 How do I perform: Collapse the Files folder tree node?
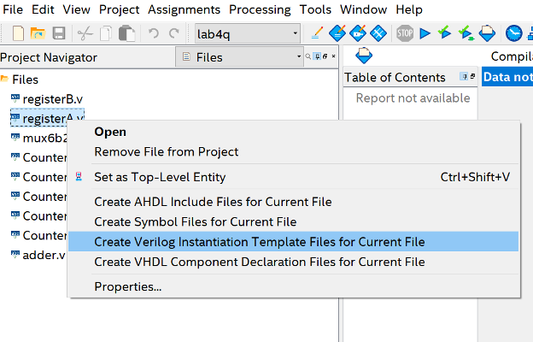(x=5, y=80)
